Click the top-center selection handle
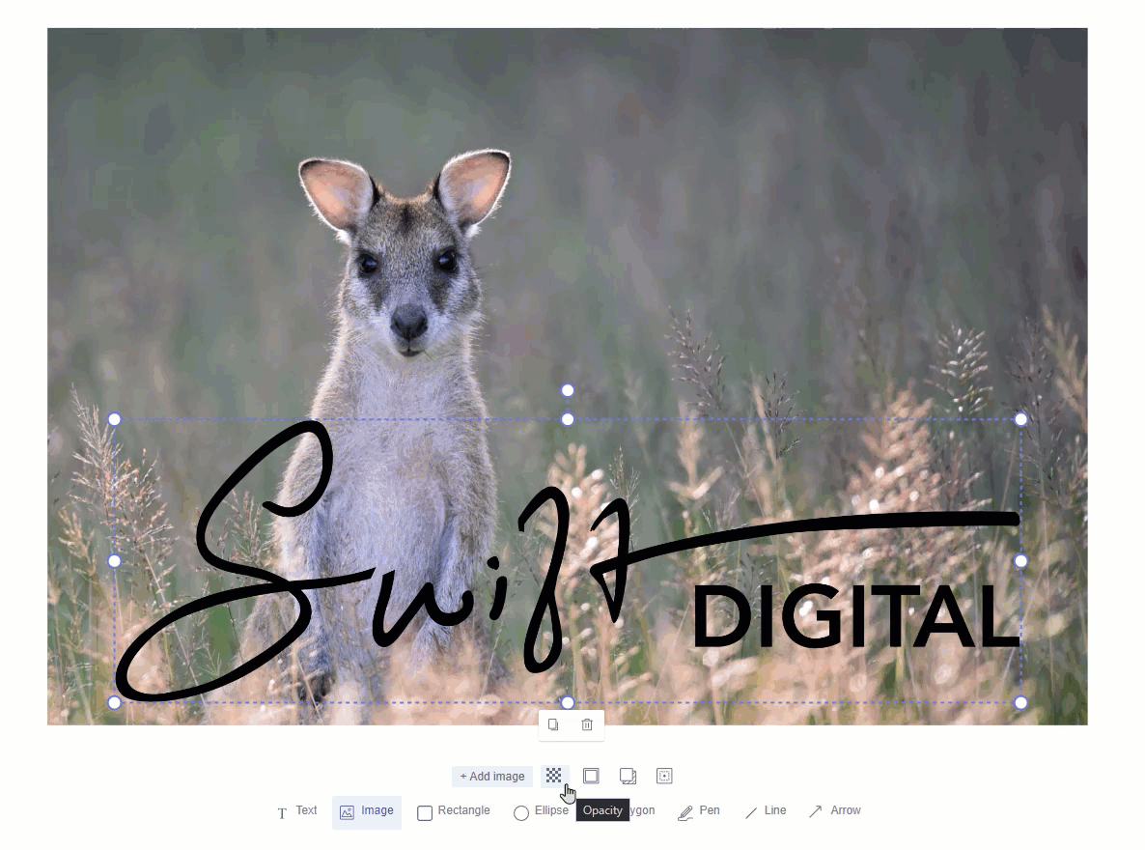The height and width of the screenshot is (850, 1145). tap(568, 419)
